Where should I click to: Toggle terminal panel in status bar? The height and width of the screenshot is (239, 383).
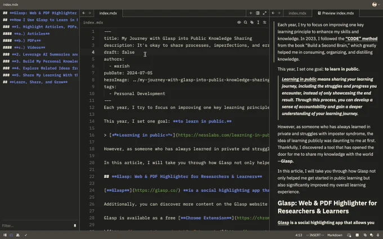357,235
